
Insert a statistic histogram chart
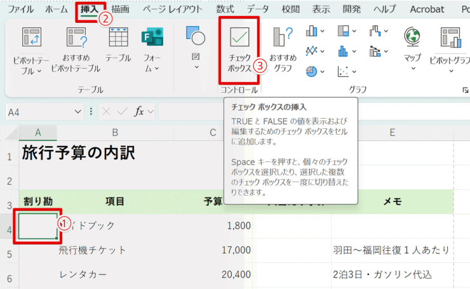tap(343, 51)
